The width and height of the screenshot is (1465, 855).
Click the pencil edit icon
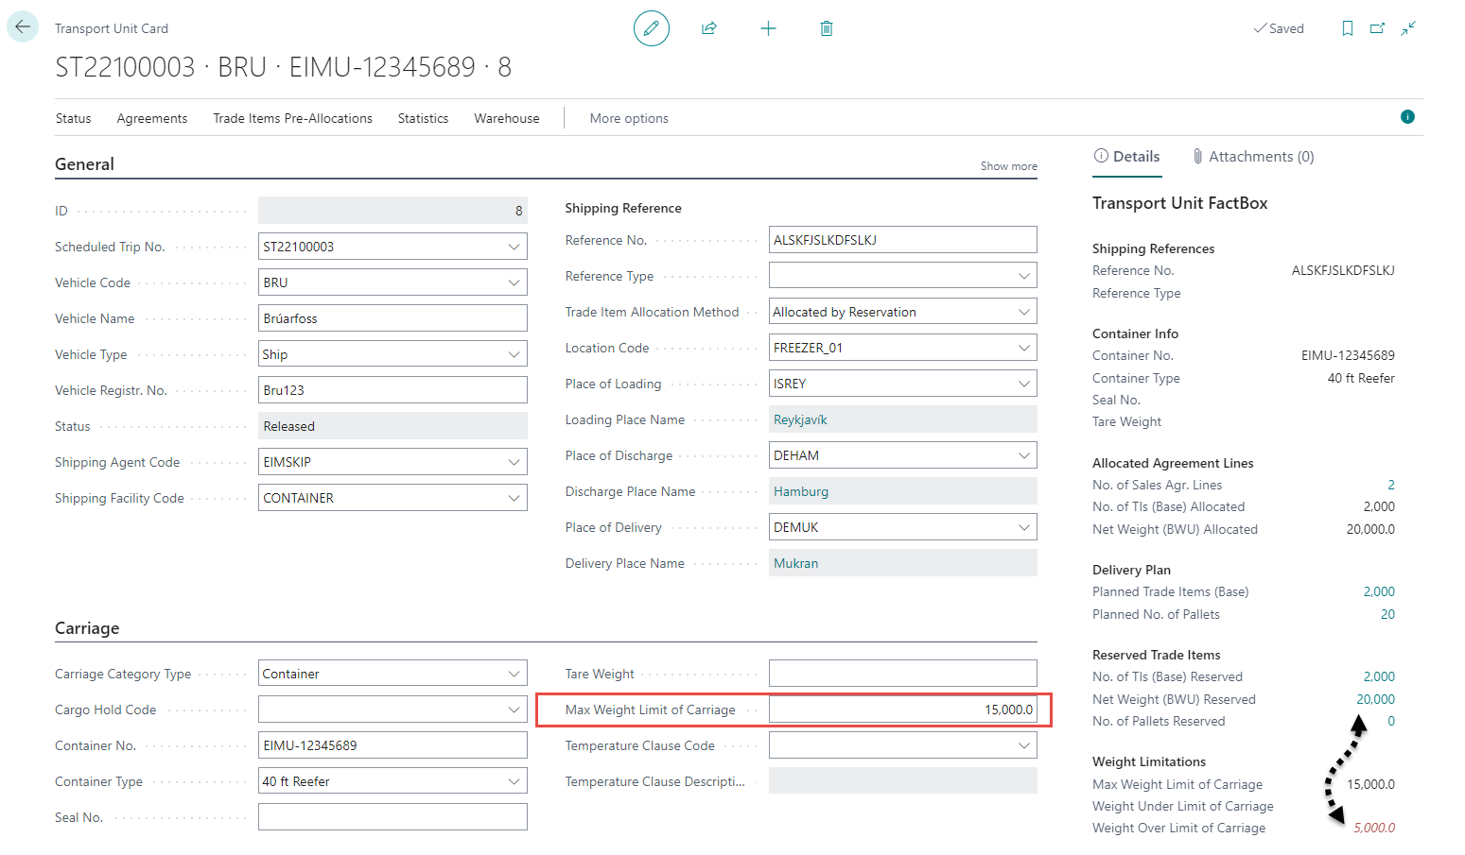651,28
